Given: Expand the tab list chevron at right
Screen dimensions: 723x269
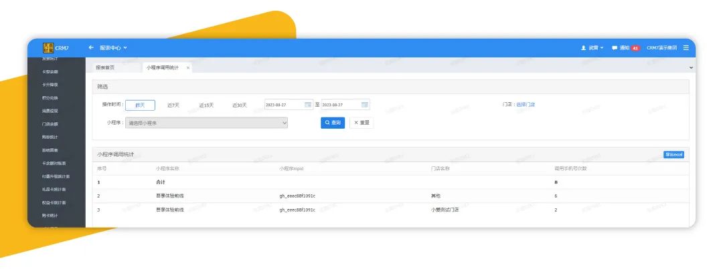Looking at the screenshot, I should (691, 67).
